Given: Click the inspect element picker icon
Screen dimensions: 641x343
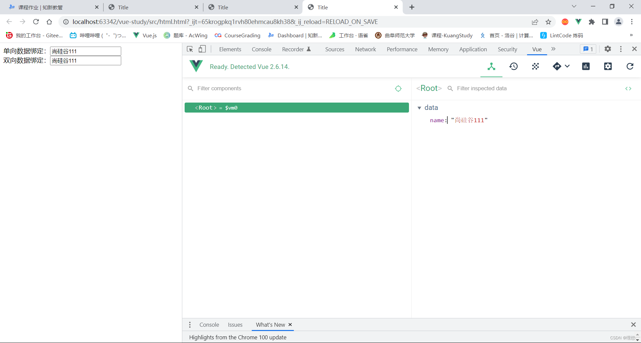Looking at the screenshot, I should [190, 49].
